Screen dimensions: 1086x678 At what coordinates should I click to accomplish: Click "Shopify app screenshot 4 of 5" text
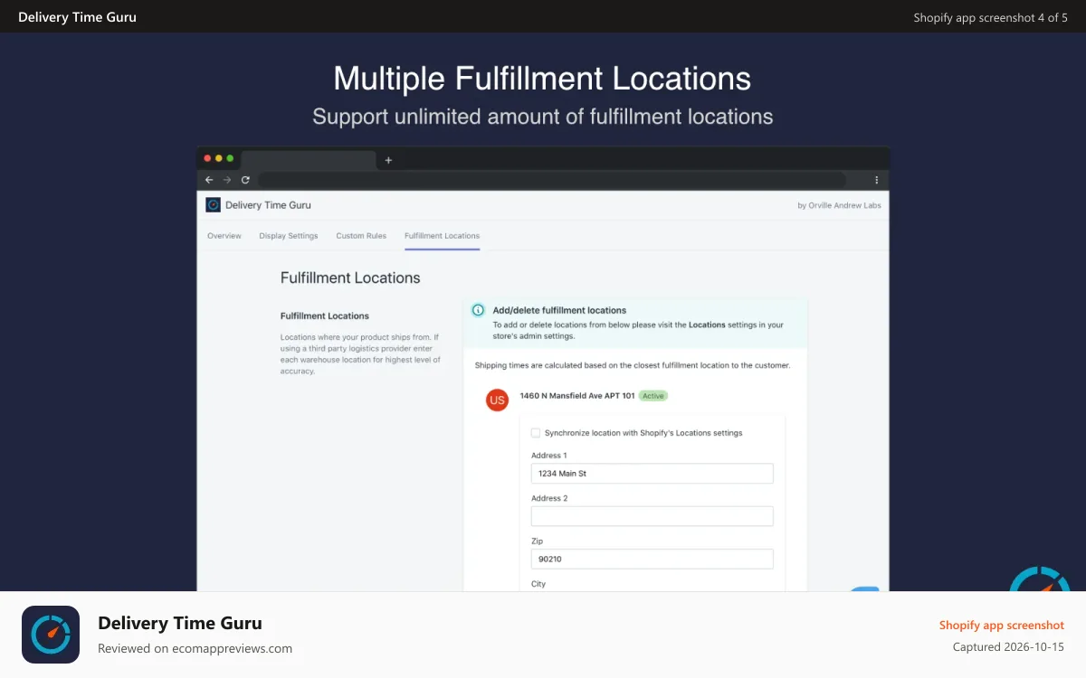[990, 17]
